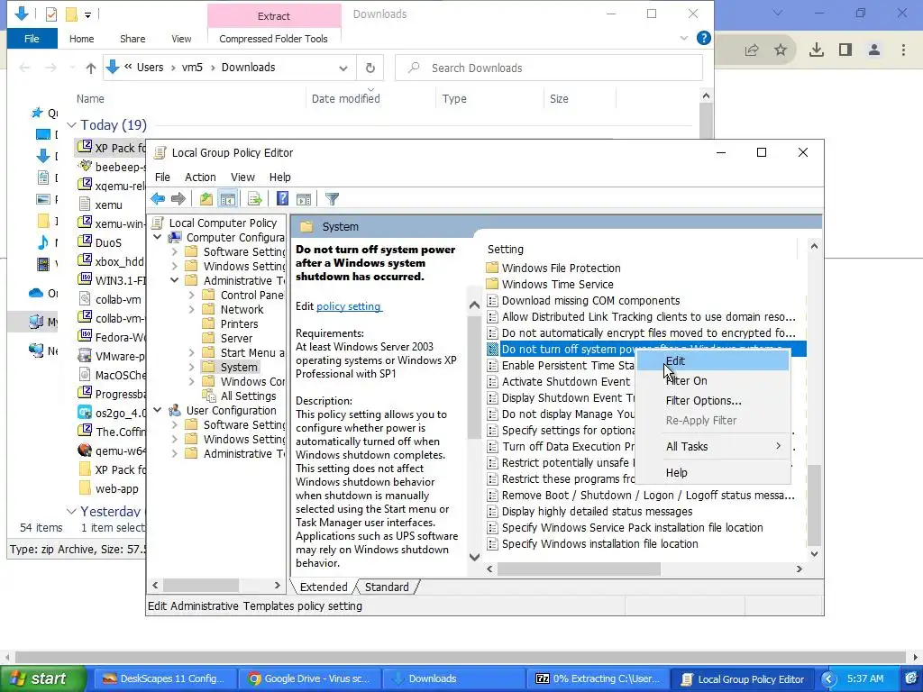
Task: Collapse the Yesterday group in Explorer
Action: click(x=72, y=511)
